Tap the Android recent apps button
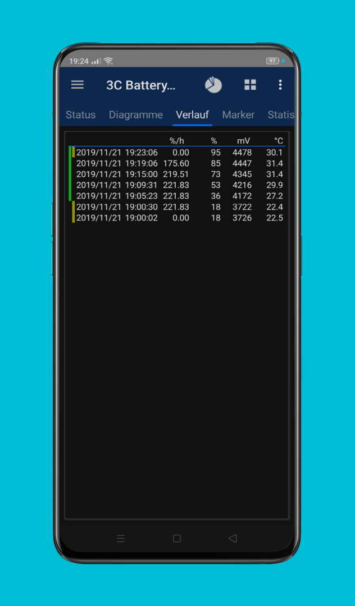 (x=121, y=538)
